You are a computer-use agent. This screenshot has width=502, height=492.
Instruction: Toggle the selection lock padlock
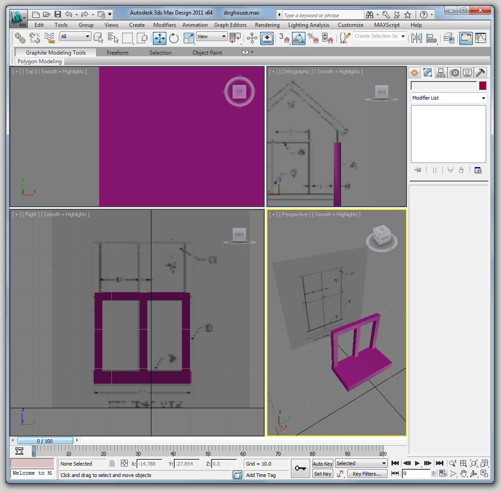coord(112,463)
